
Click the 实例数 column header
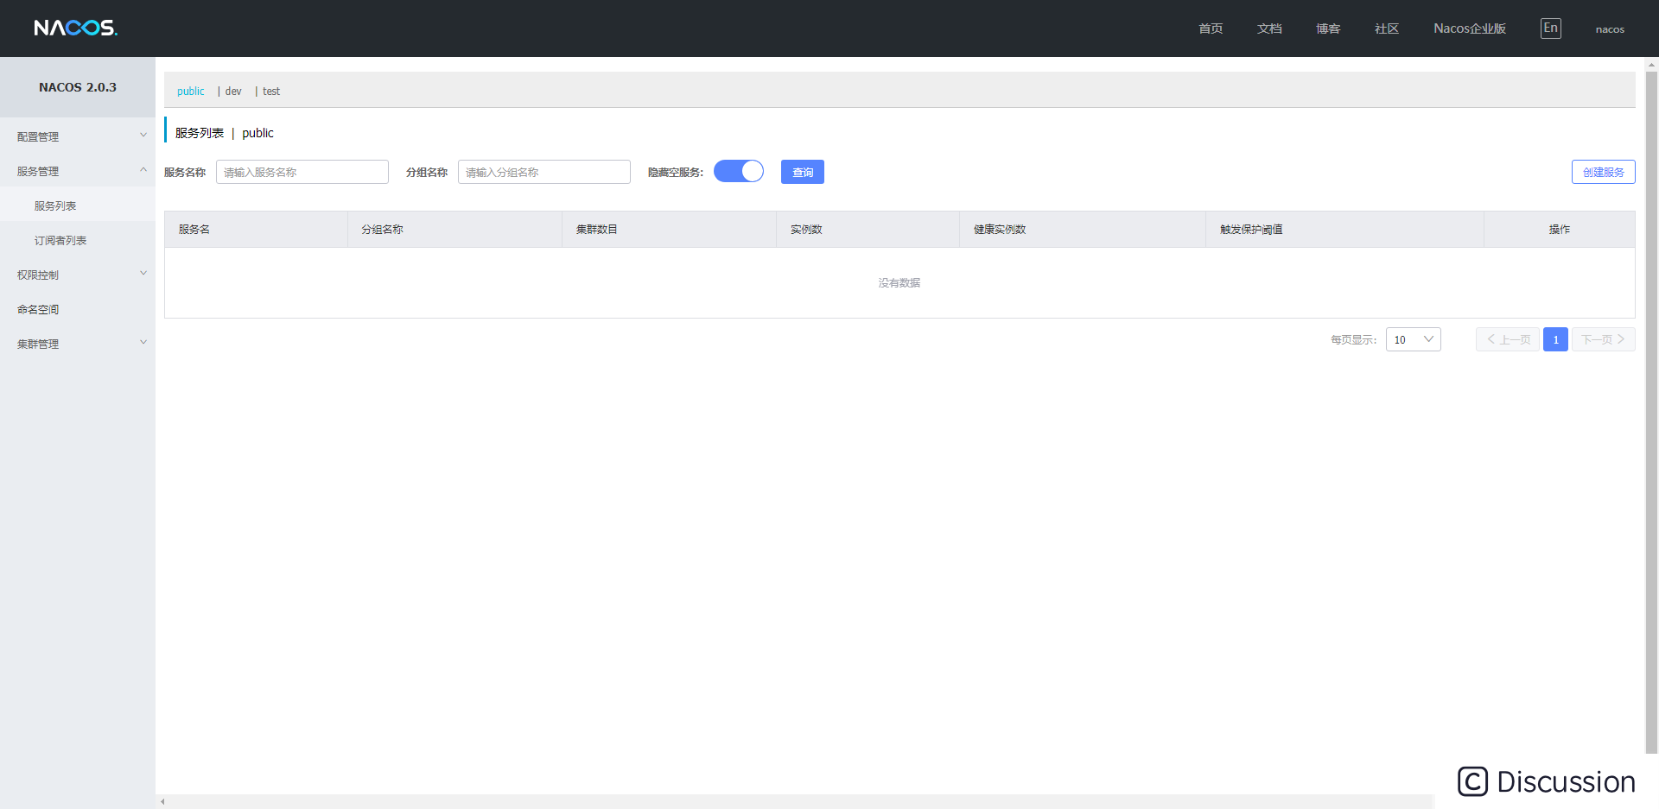[x=868, y=229]
